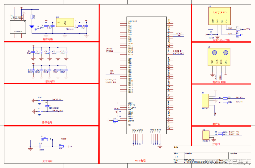Select the 0.1uF capacitor below OLED module
The image size is (255, 168).
tap(212, 34)
